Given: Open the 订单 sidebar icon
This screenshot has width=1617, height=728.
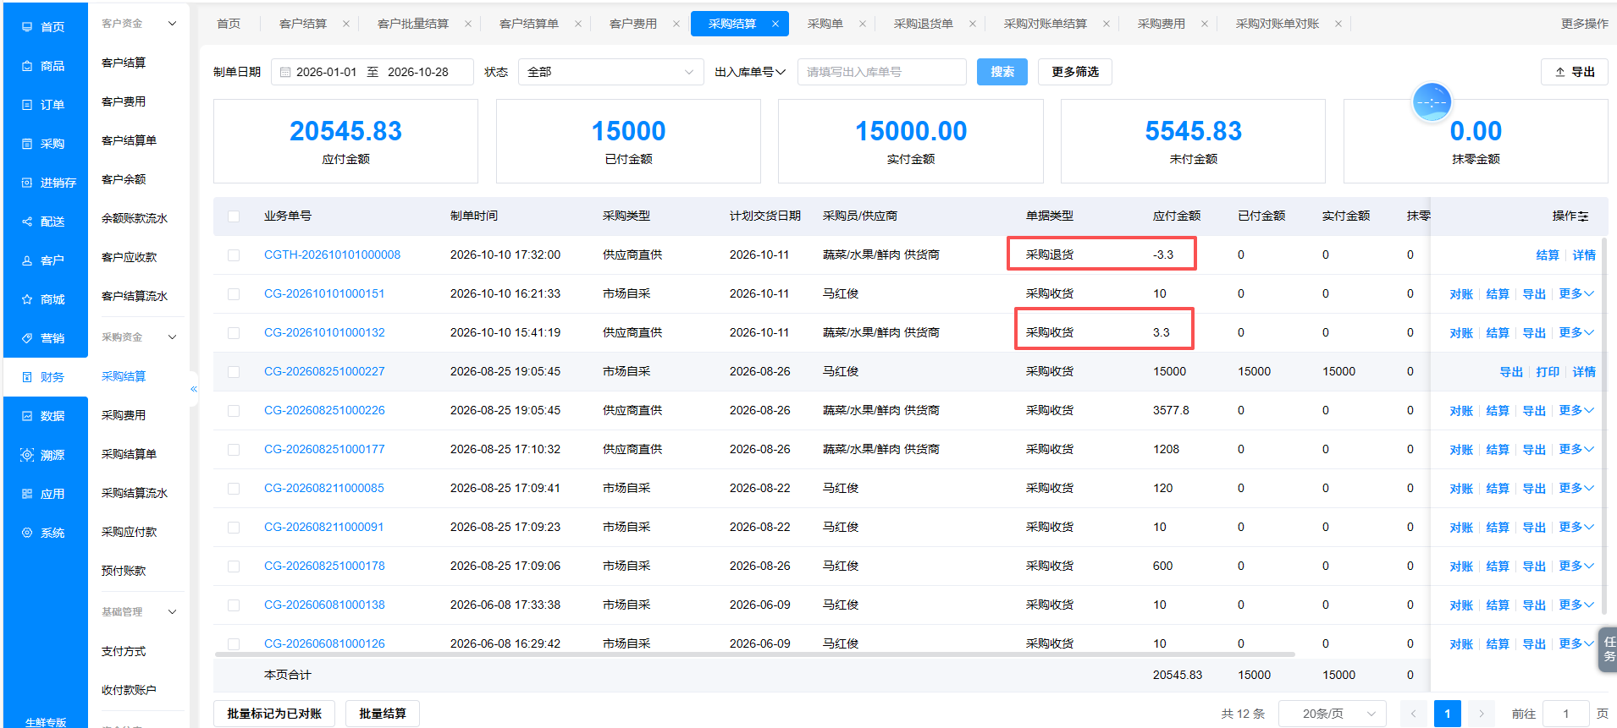Looking at the screenshot, I should tap(27, 105).
